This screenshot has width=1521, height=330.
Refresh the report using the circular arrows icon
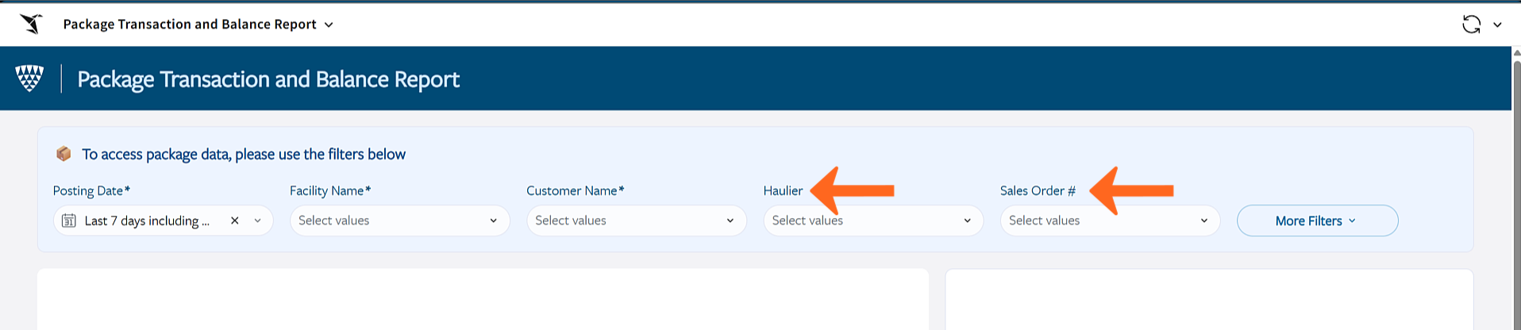[x=1471, y=25]
